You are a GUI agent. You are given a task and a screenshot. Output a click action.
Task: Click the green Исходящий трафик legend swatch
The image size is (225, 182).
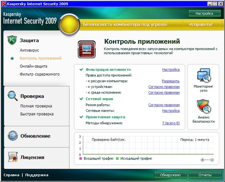(x=117, y=158)
